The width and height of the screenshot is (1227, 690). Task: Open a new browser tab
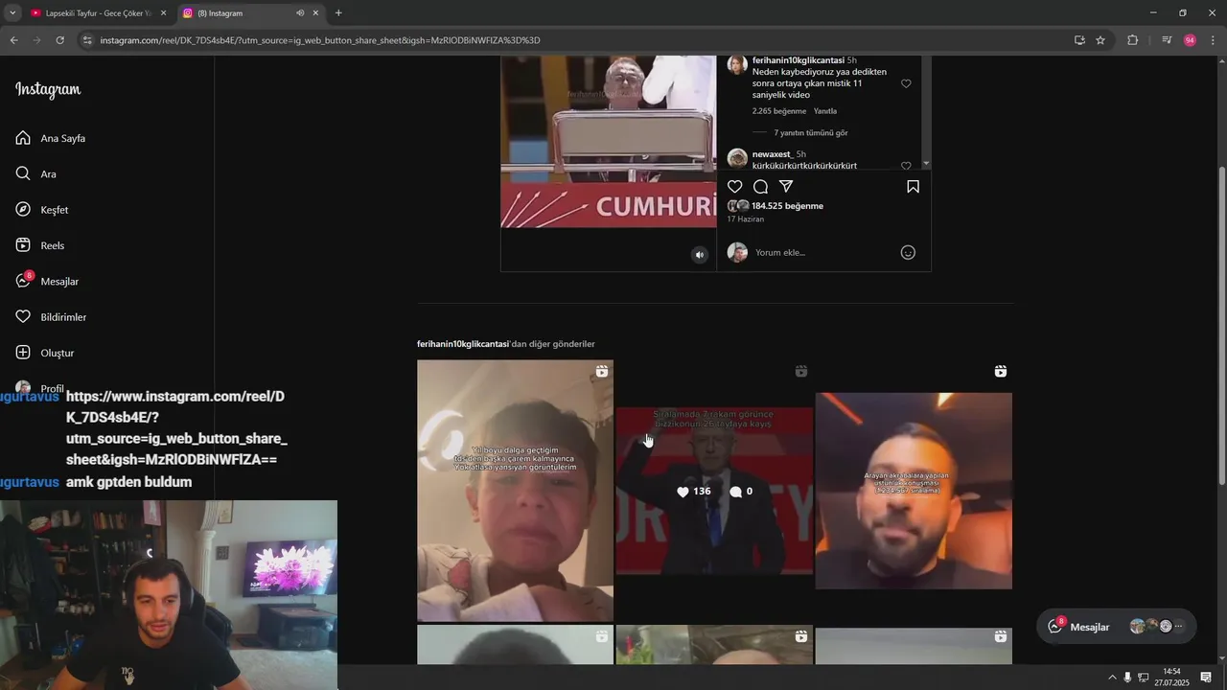pyautogui.click(x=338, y=13)
